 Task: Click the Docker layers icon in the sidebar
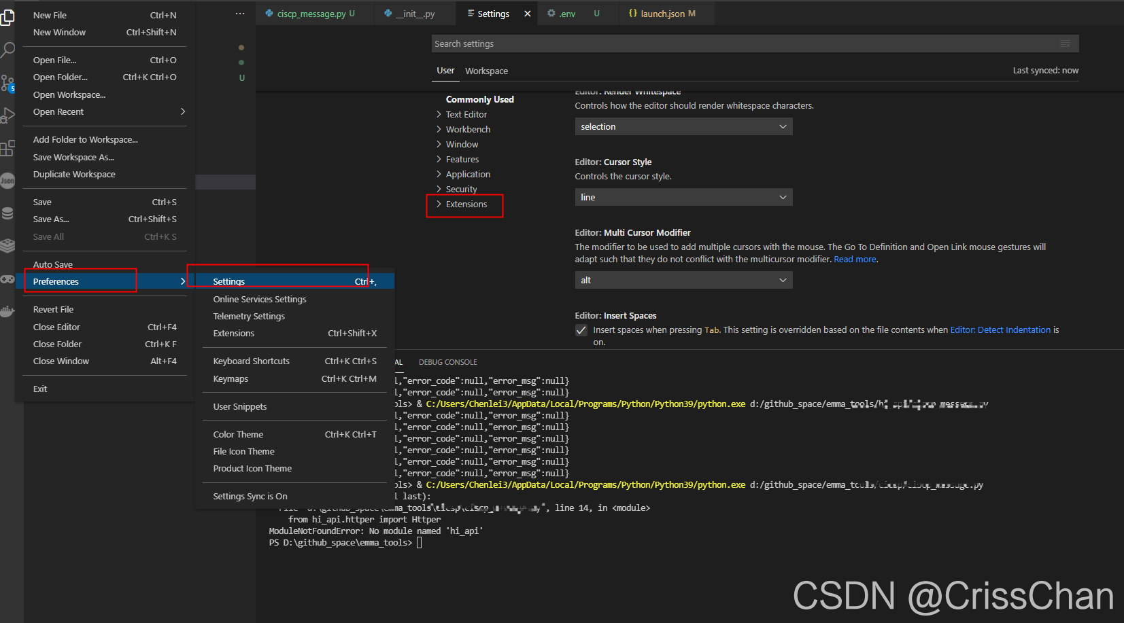(x=7, y=246)
